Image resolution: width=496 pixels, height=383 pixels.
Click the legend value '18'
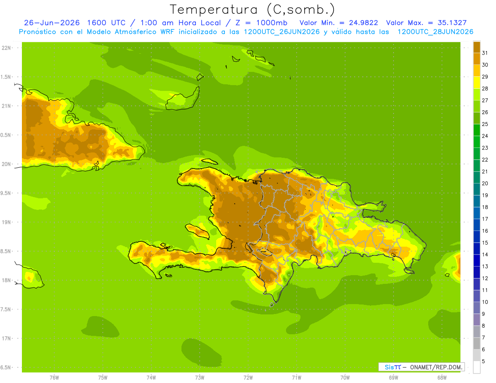coord(485,207)
